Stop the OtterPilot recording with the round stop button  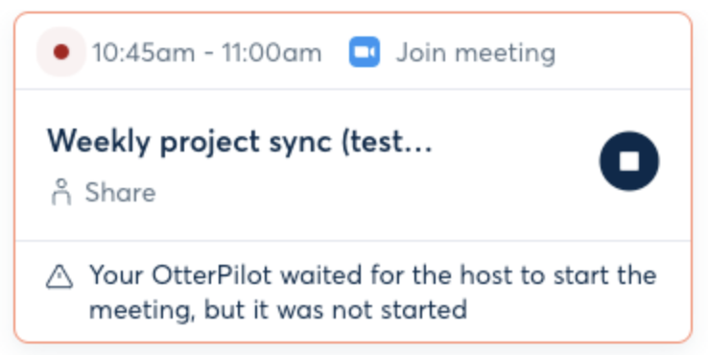[629, 161]
